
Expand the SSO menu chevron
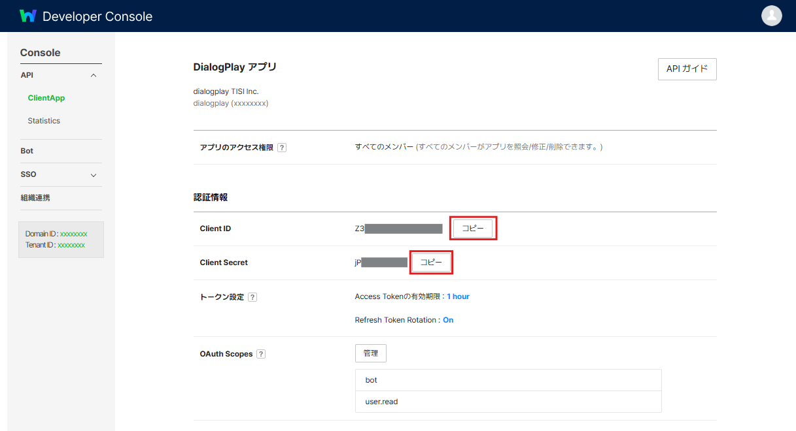(94, 175)
